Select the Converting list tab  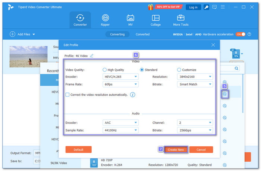[x=117, y=34]
